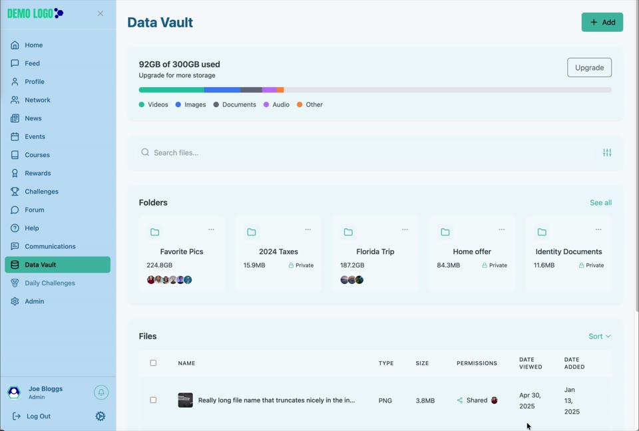Open Identity Documents folder options menu
This screenshot has height=431, width=639.
tap(598, 229)
